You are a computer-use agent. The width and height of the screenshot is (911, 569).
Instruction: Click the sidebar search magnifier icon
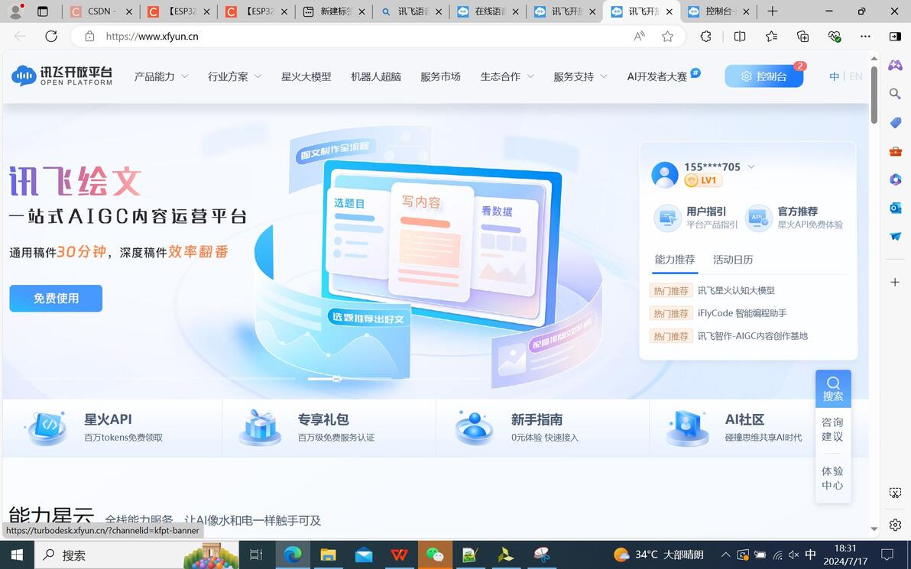[895, 93]
